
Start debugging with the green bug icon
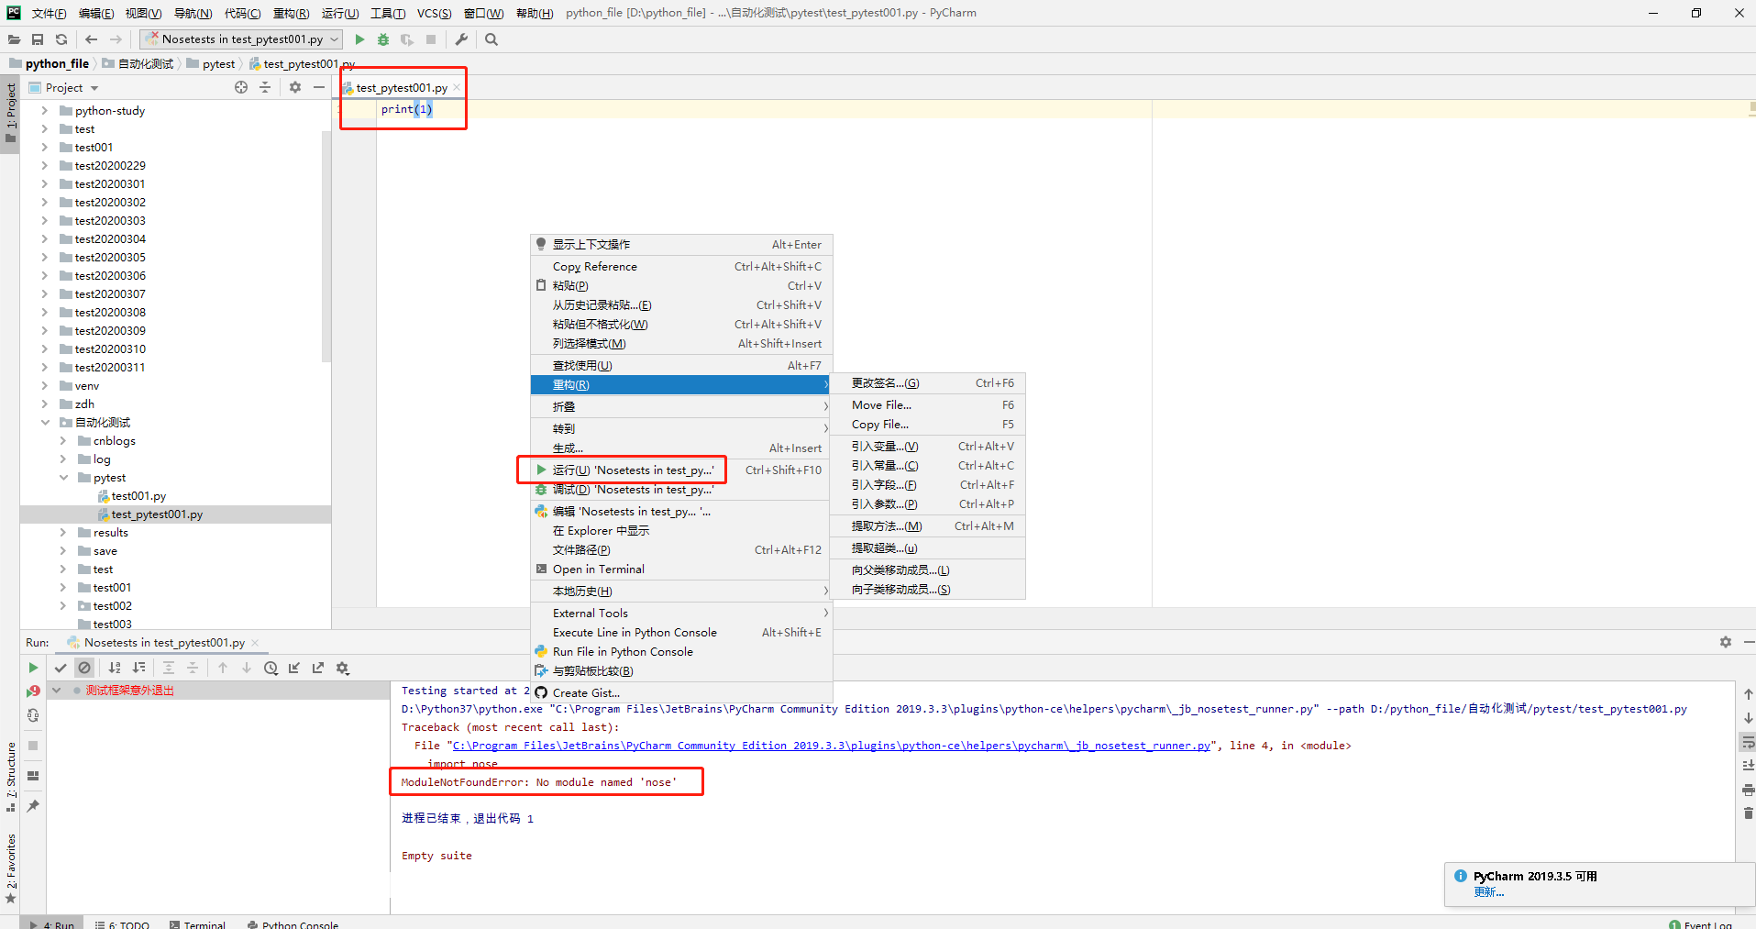pyautogui.click(x=383, y=39)
